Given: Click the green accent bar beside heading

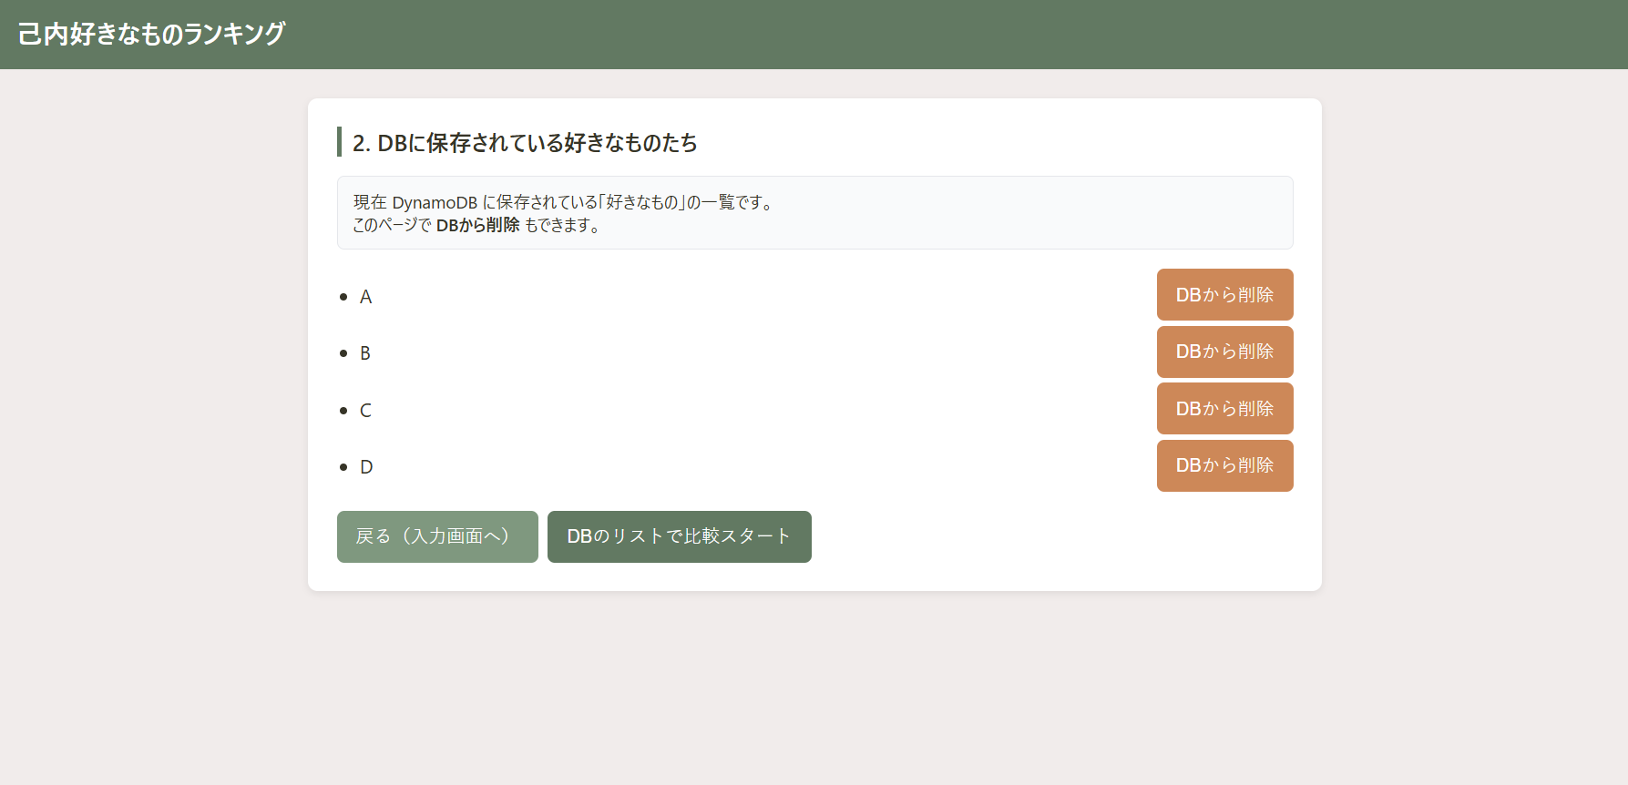Looking at the screenshot, I should click(340, 142).
